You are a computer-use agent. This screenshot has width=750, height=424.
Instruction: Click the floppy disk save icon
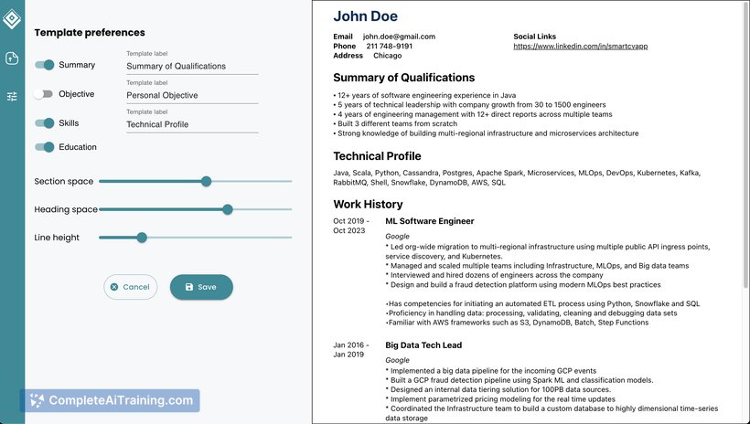tap(189, 287)
